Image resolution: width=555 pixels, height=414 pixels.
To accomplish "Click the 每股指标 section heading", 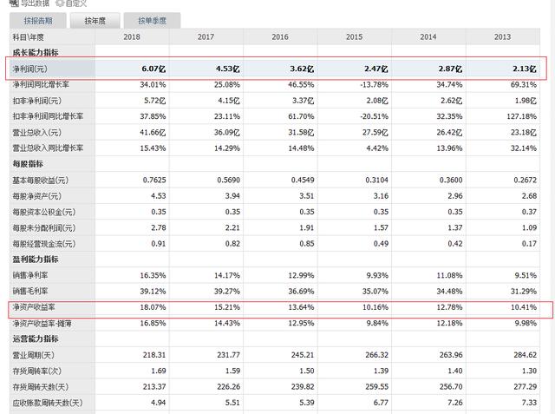I will (x=28, y=164).
